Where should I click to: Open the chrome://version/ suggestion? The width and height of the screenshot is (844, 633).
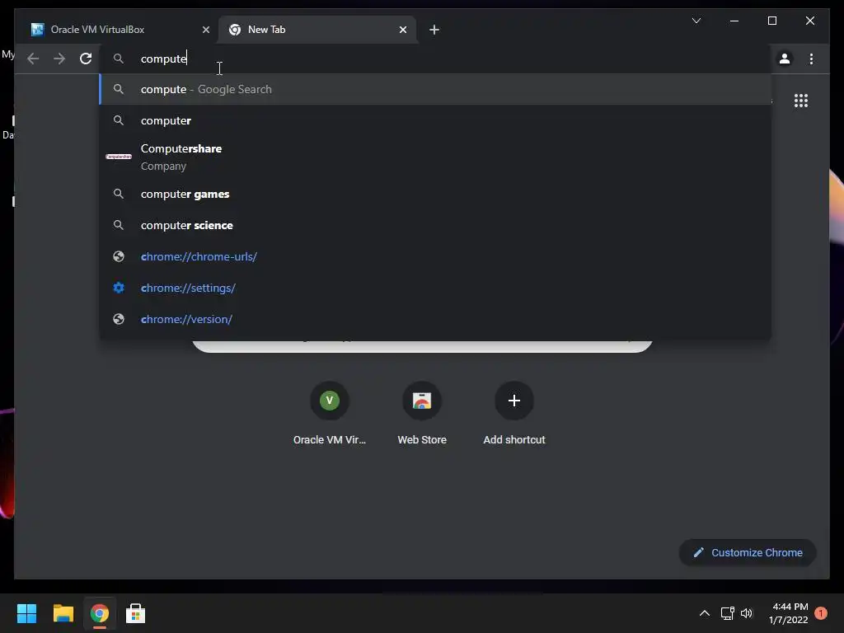pyautogui.click(x=435, y=319)
